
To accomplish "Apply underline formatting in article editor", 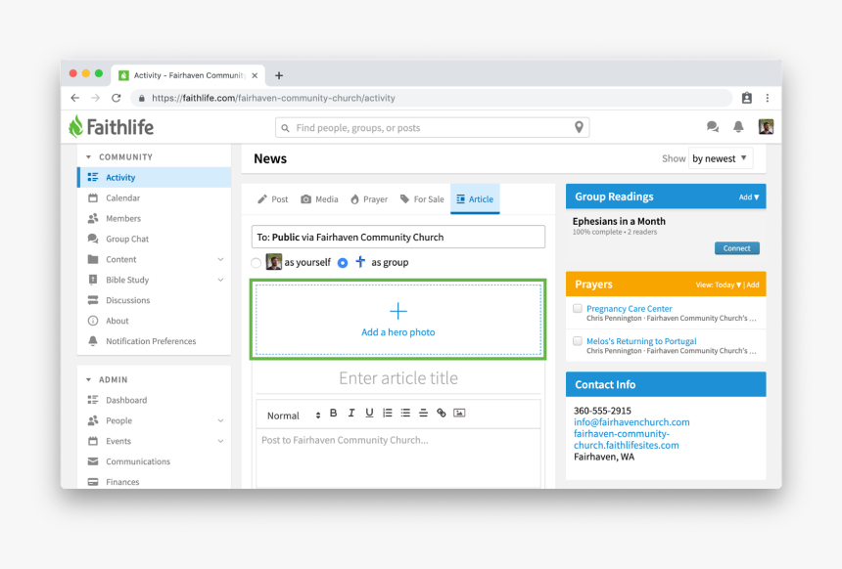I will [369, 413].
